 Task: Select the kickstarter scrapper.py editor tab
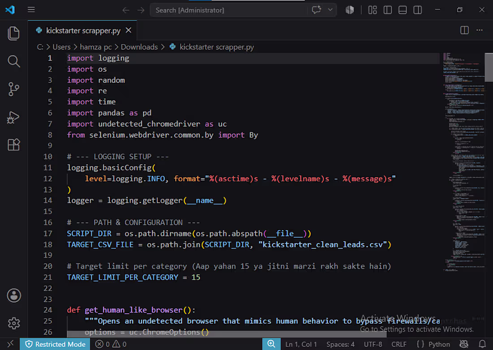coord(82,30)
